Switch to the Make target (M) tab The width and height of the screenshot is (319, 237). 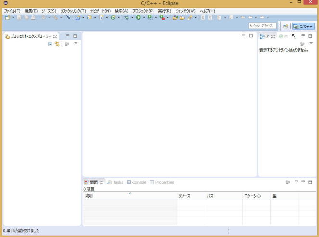tap(283, 36)
